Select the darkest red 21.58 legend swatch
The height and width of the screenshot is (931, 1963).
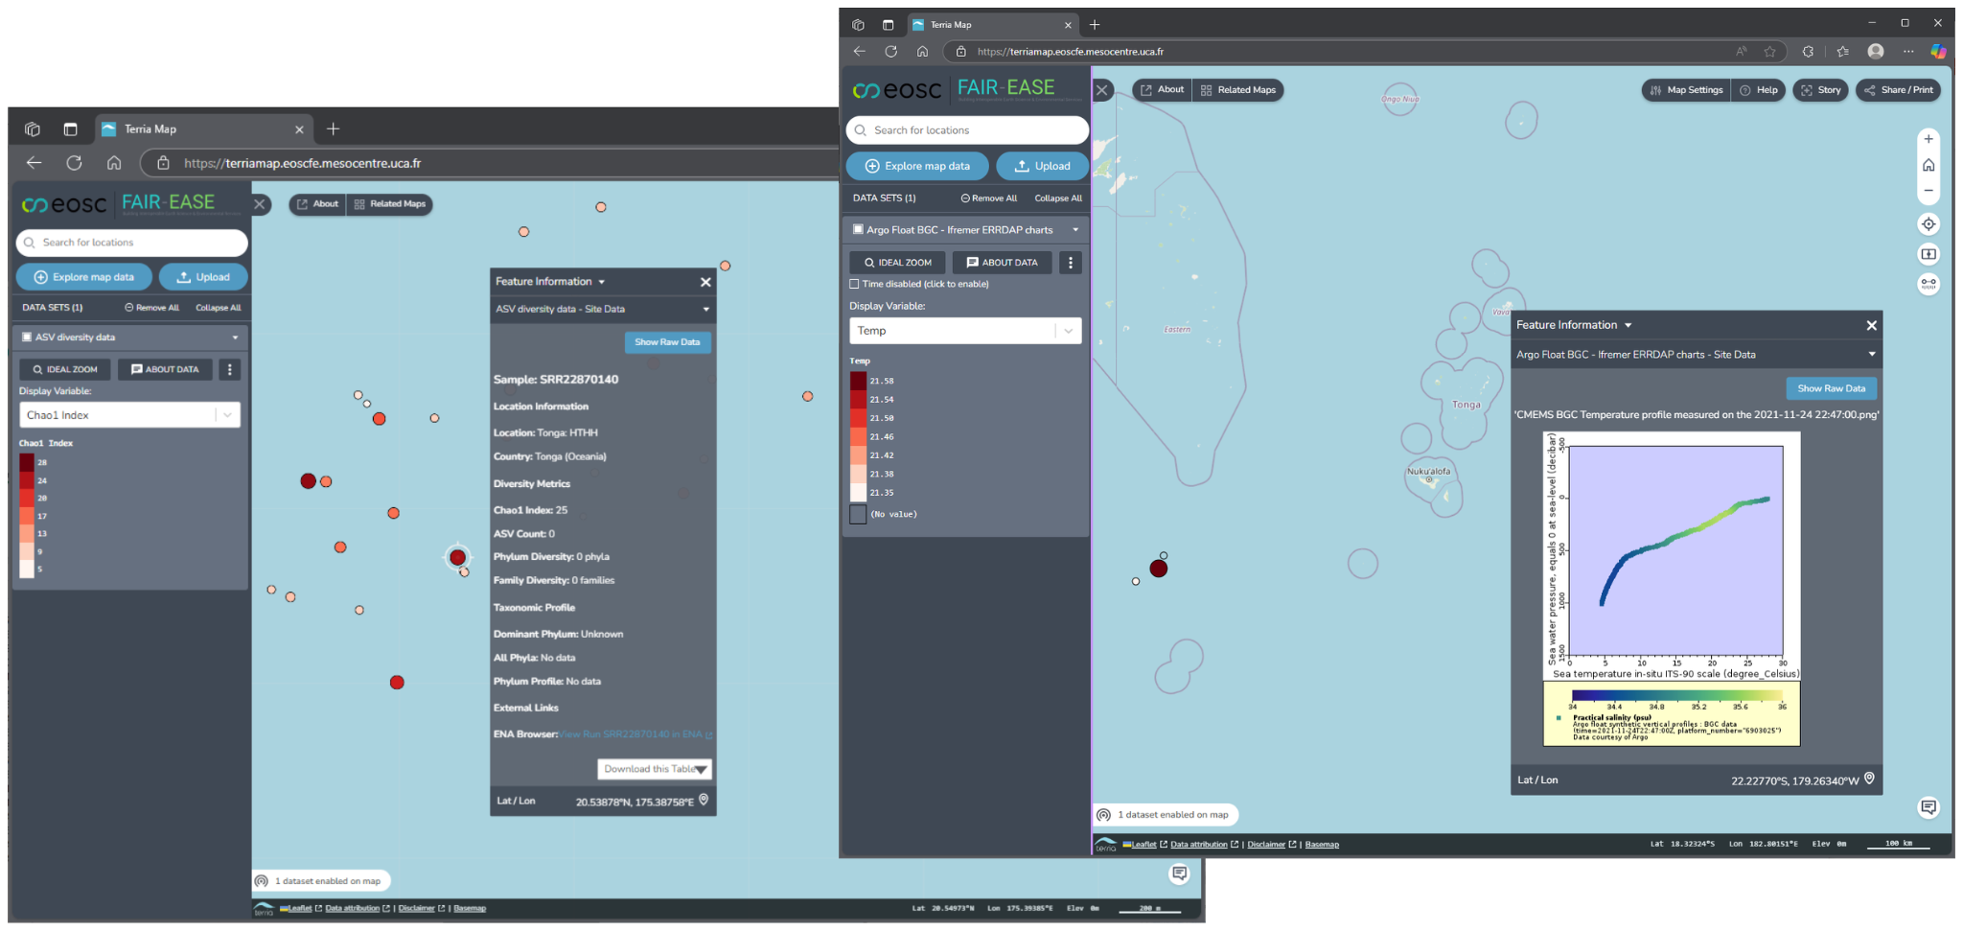[858, 380]
